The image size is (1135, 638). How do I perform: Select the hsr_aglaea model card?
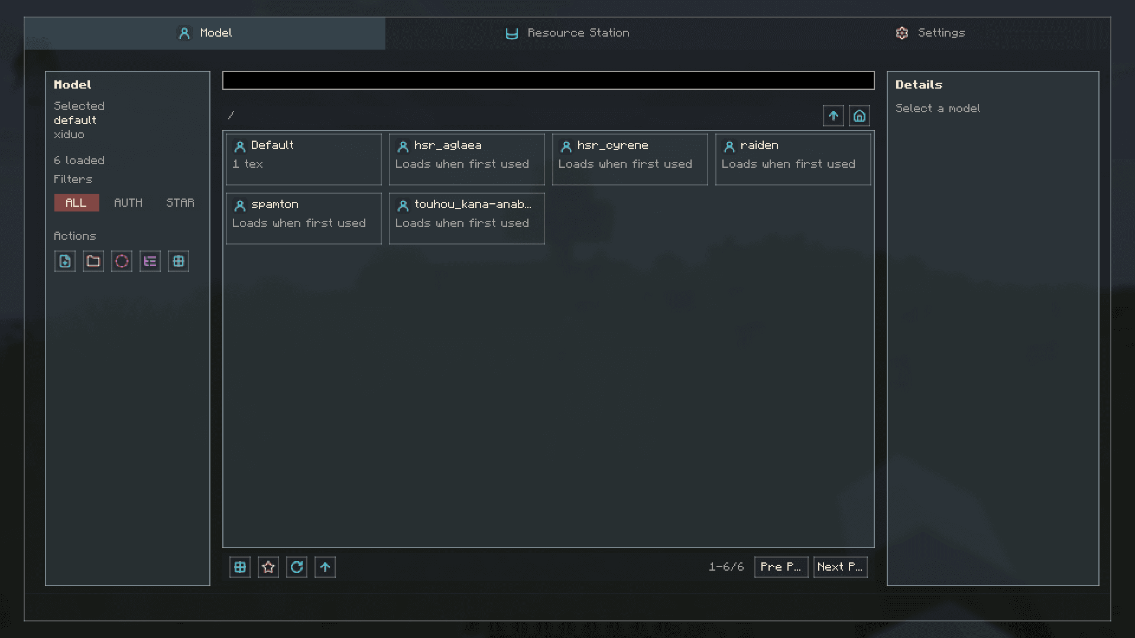point(467,159)
